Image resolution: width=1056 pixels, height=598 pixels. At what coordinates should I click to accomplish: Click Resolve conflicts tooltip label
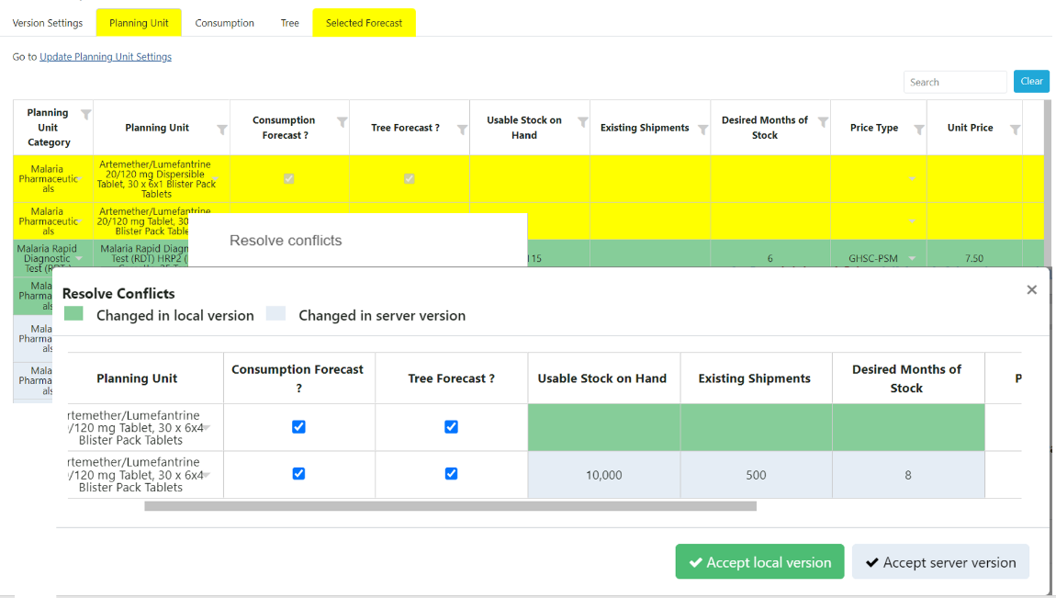coord(286,241)
